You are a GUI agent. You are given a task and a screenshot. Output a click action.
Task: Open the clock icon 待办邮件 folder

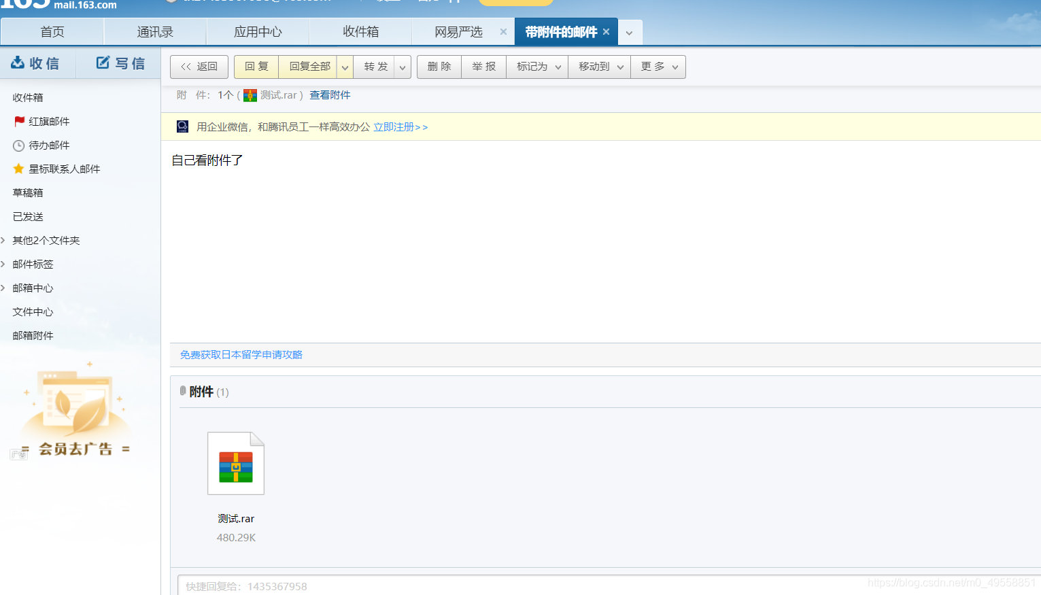[19, 146]
